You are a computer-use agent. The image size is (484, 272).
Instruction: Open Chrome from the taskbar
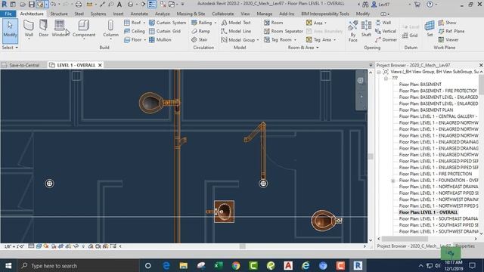[x=236, y=266]
